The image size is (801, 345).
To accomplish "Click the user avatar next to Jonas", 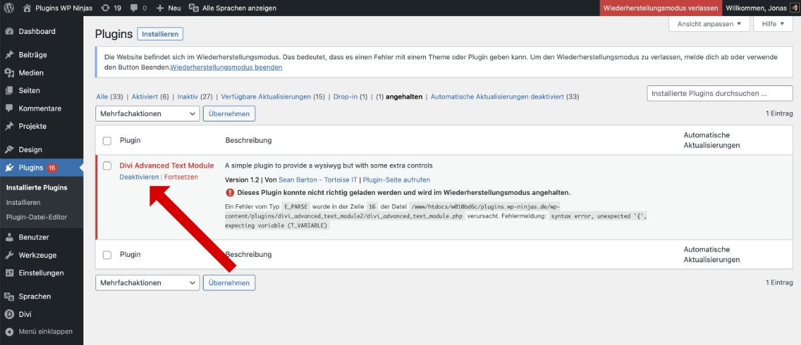I will click(x=794, y=8).
